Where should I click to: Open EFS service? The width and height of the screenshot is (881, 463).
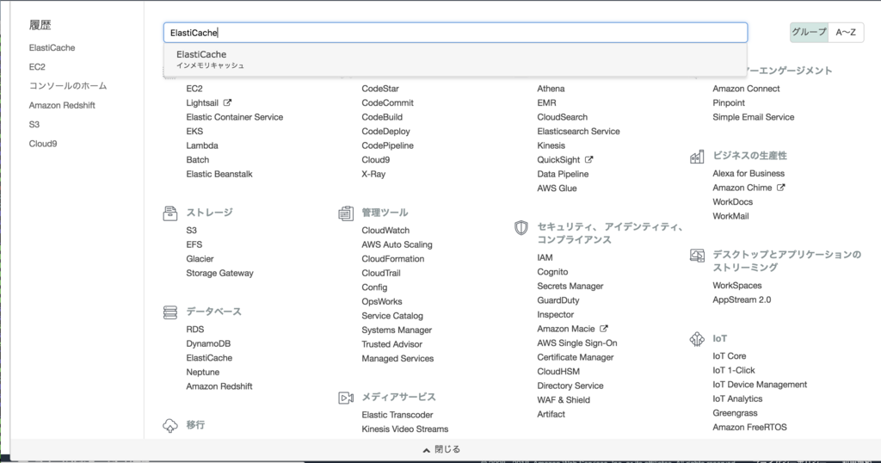point(194,244)
